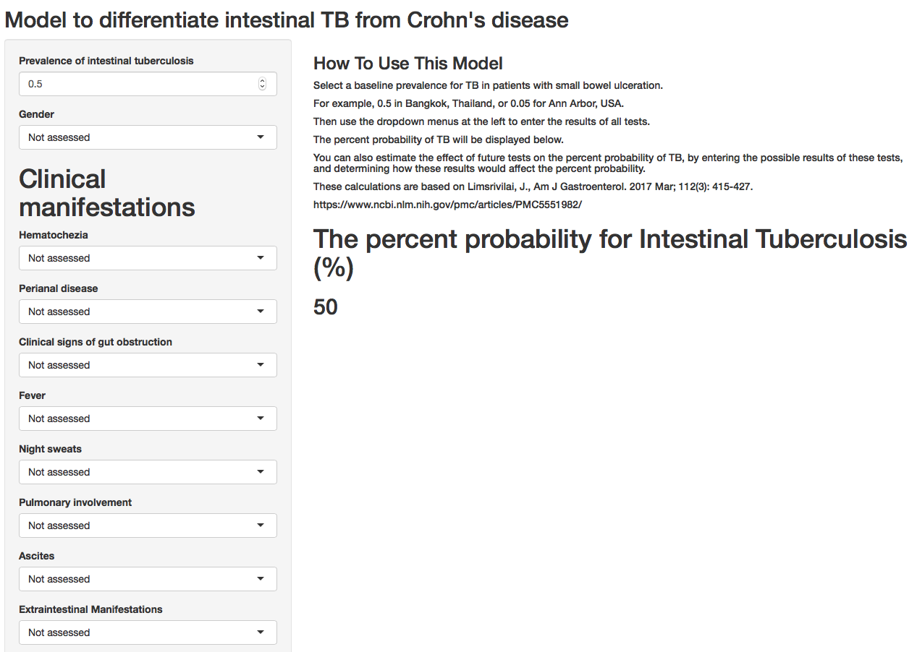Click the probability result value 50
917x652 pixels.
pos(326,307)
